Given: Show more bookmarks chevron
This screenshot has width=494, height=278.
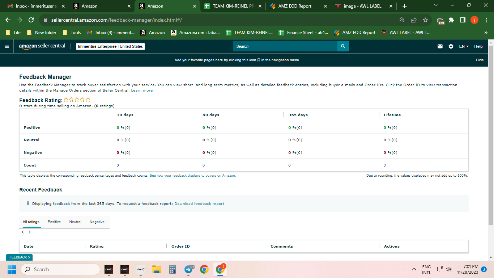Looking at the screenshot, I should tap(486, 33).
